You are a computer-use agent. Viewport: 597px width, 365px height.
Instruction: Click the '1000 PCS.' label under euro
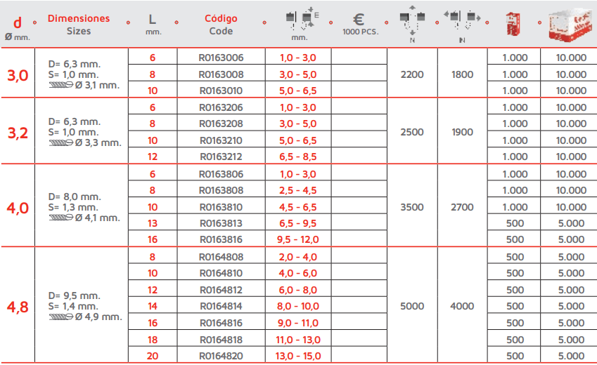pyautogui.click(x=361, y=32)
